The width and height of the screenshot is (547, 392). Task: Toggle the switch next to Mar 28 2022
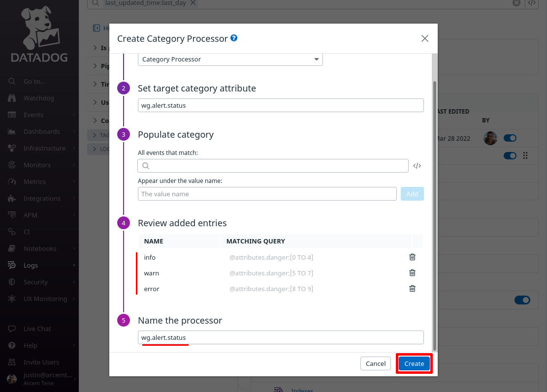(510, 138)
